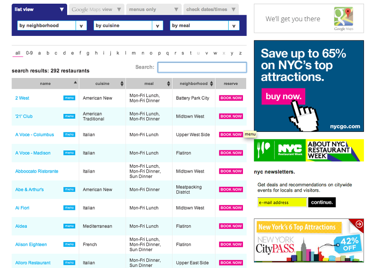Open Alloro Restaurant link
This screenshot has height=268, width=375.
tap(33, 263)
